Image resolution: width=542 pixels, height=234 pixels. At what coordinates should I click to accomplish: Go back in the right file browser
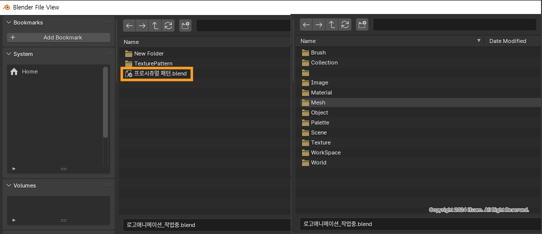pyautogui.click(x=306, y=24)
